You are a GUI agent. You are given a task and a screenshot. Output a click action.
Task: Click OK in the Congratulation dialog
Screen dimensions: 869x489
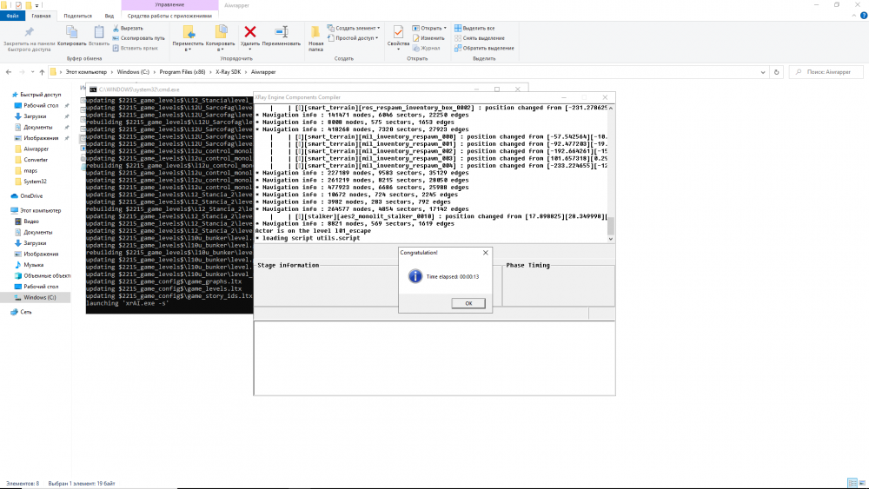tap(468, 303)
